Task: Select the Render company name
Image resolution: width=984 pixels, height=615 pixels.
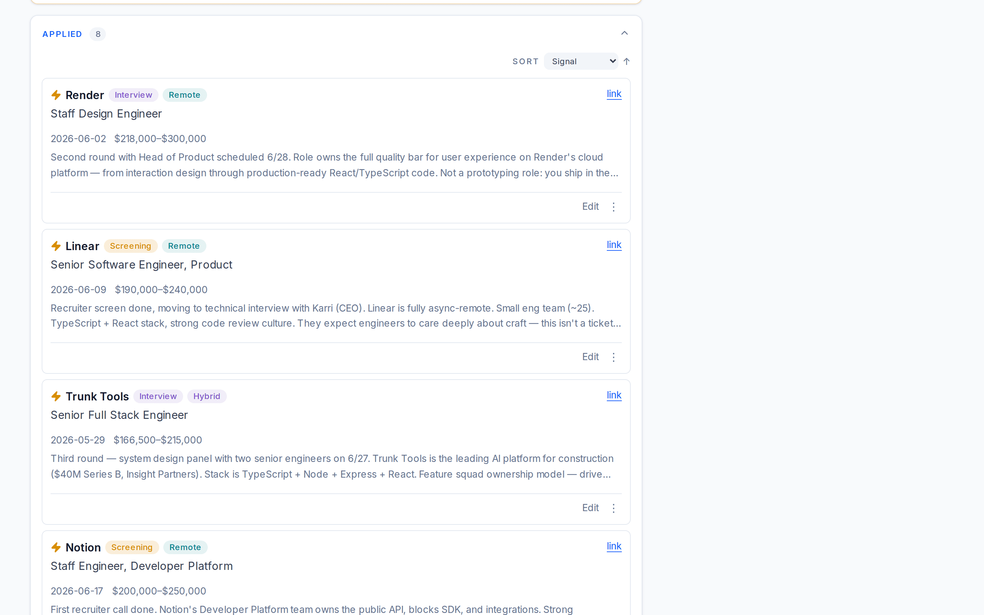Action: click(85, 95)
